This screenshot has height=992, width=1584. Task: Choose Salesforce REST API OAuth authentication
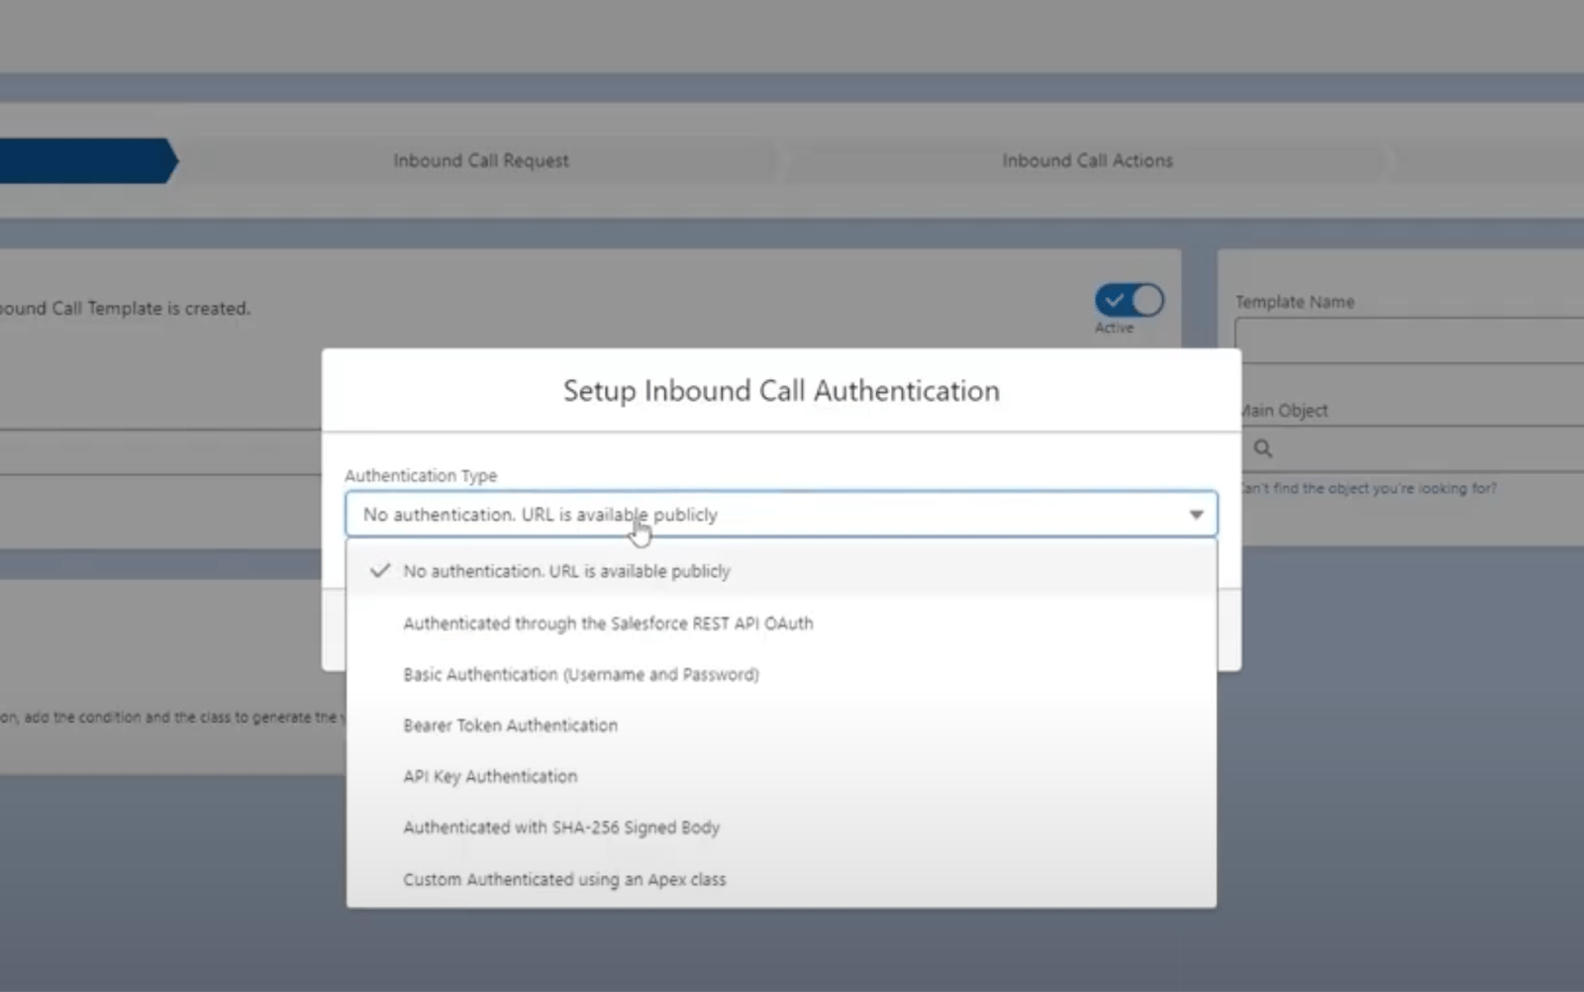point(781,623)
